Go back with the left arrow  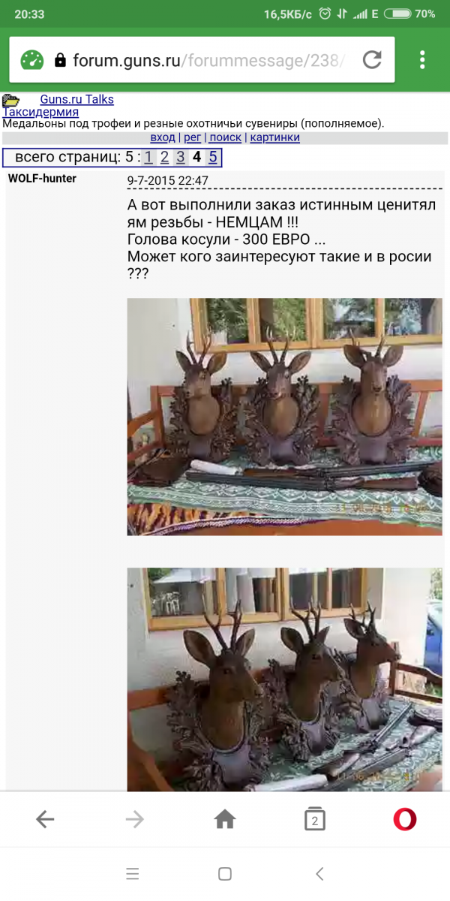pos(45,820)
